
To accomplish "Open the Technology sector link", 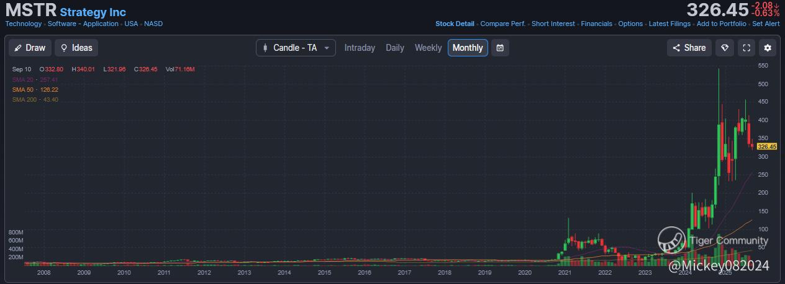I will (24, 24).
